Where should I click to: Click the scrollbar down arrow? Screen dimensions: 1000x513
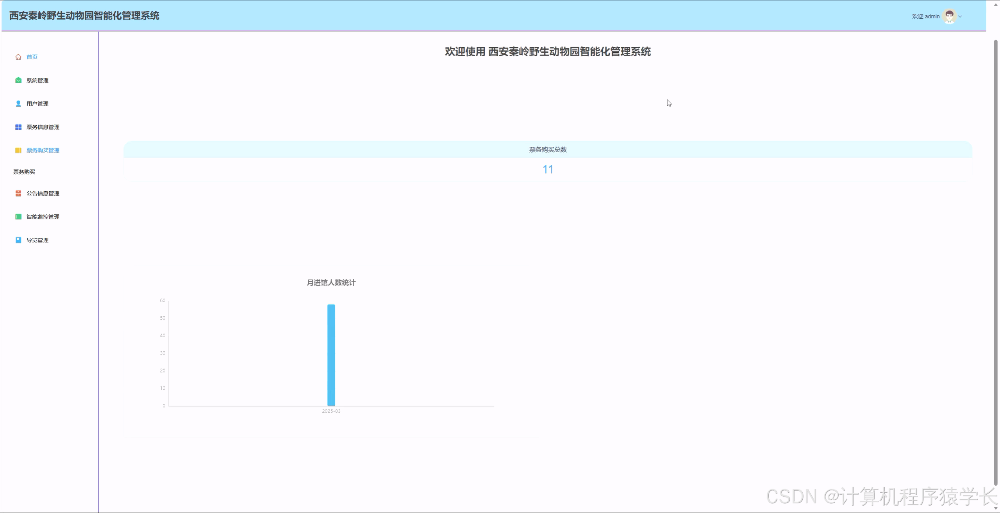tap(996, 508)
